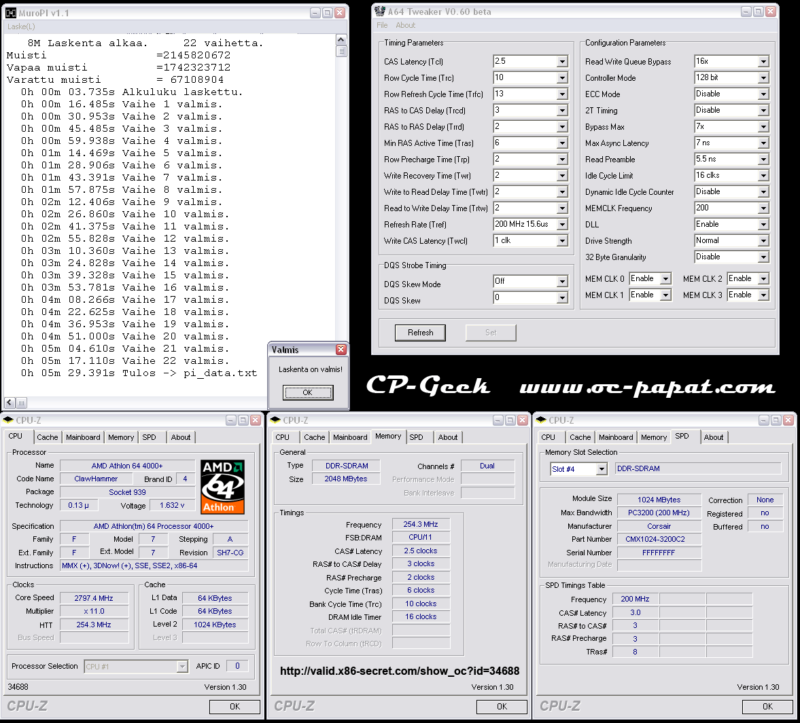
Task: Open the Write CAS Latency (Twcl) dropdown
Action: [562, 241]
